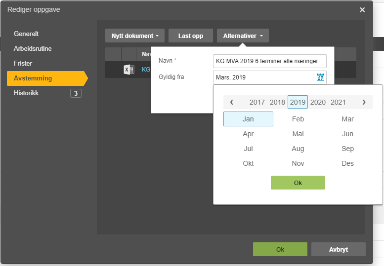384x266 pixels.
Task: Open the Arbeidsrutine section
Action: [x=33, y=49]
